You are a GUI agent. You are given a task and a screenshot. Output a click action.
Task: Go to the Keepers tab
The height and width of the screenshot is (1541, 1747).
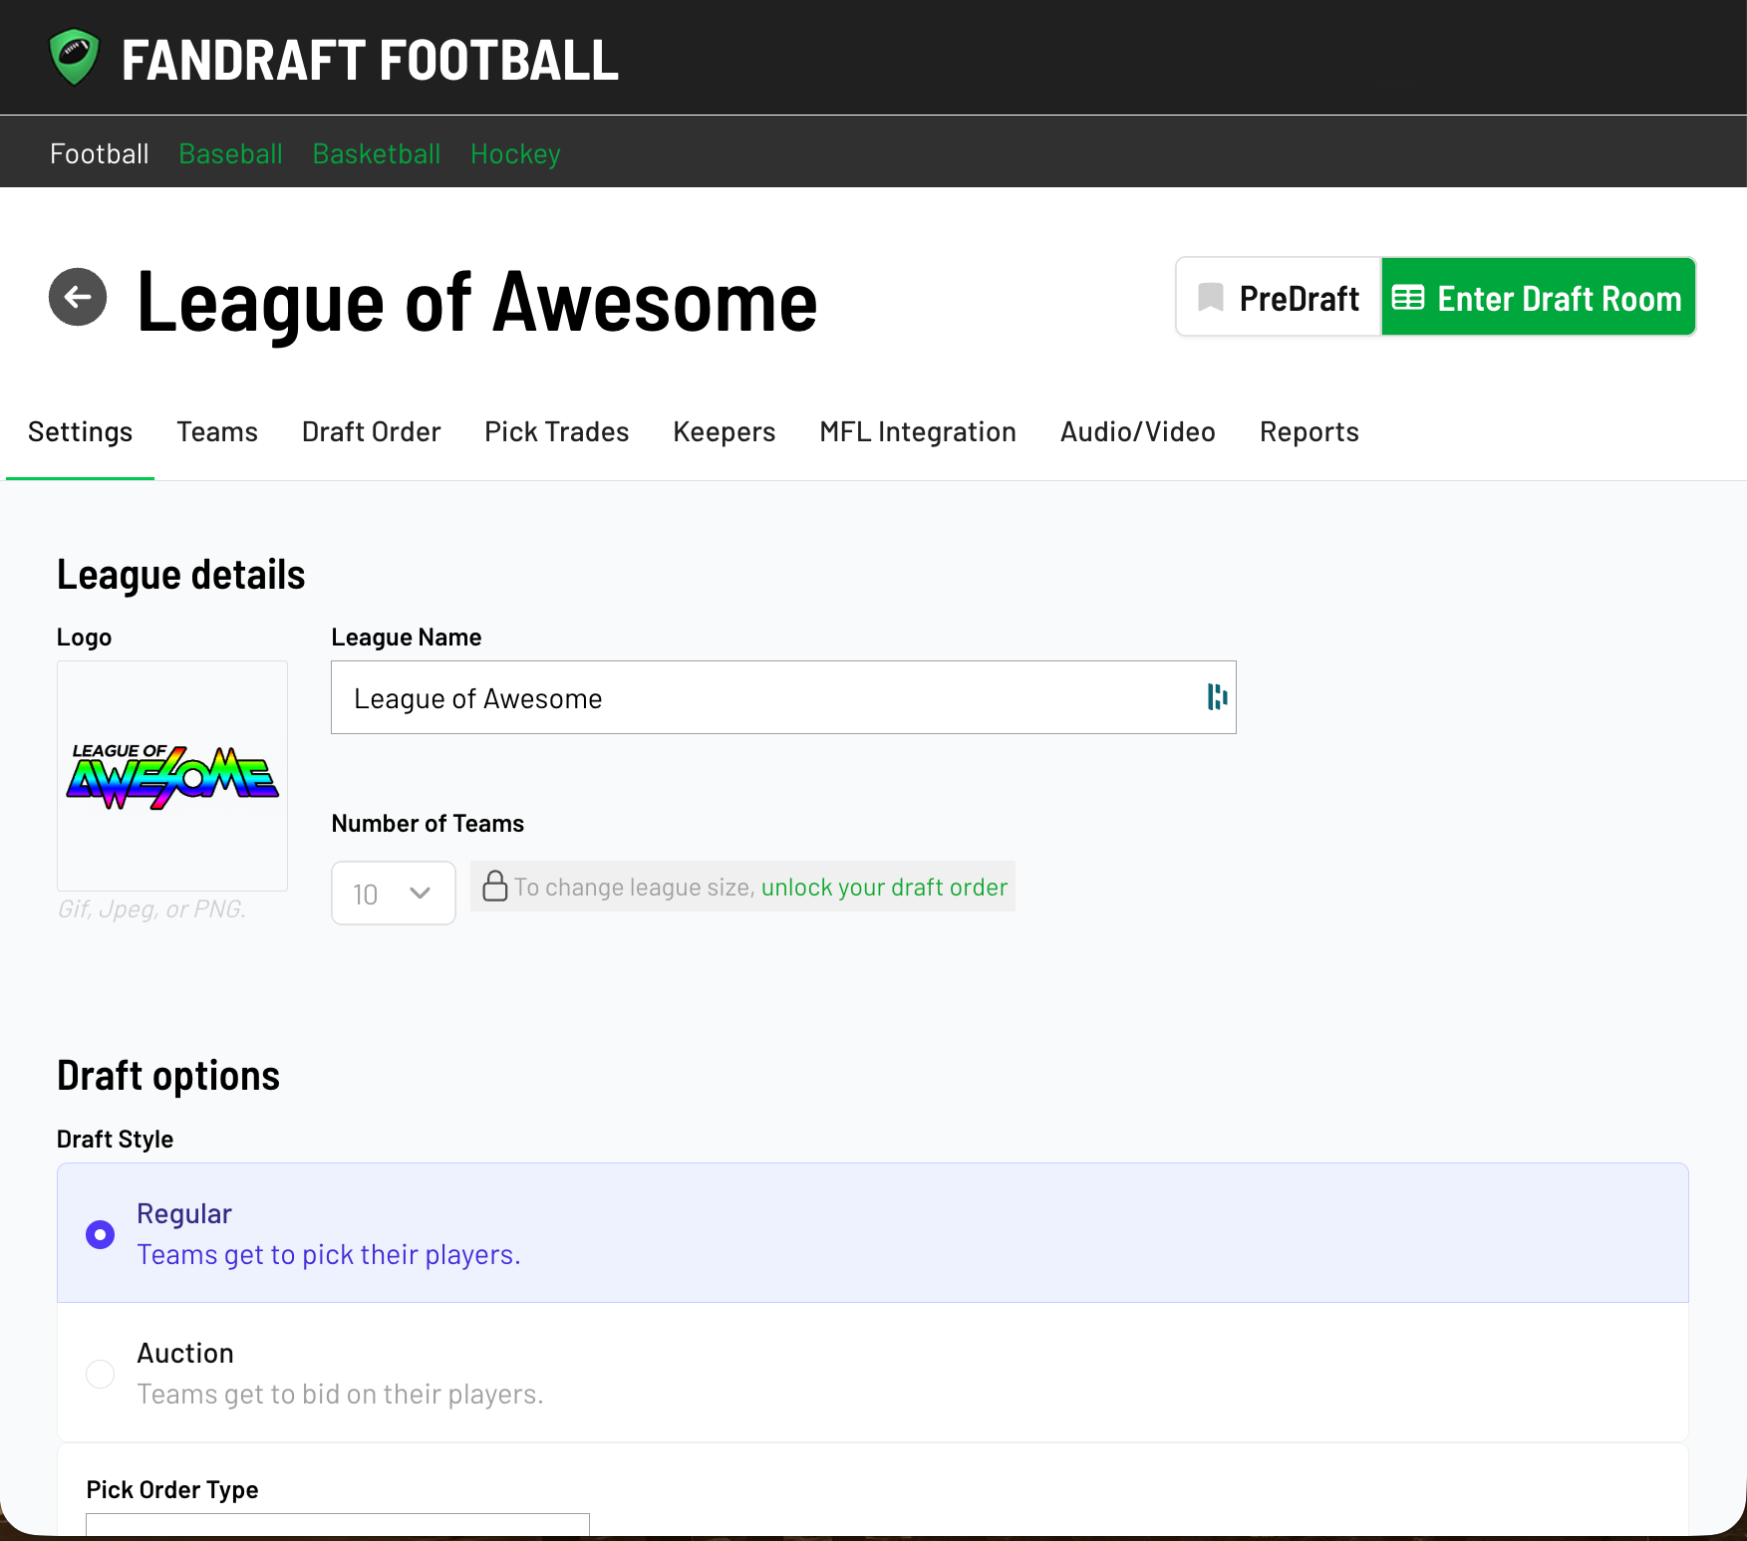(x=725, y=432)
